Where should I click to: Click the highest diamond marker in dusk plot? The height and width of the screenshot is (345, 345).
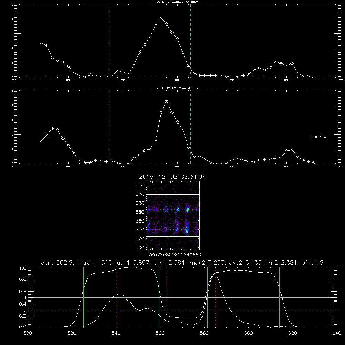[167, 100]
